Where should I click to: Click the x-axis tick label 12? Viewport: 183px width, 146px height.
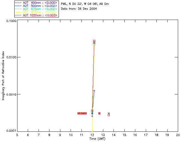click(x=92, y=135)
